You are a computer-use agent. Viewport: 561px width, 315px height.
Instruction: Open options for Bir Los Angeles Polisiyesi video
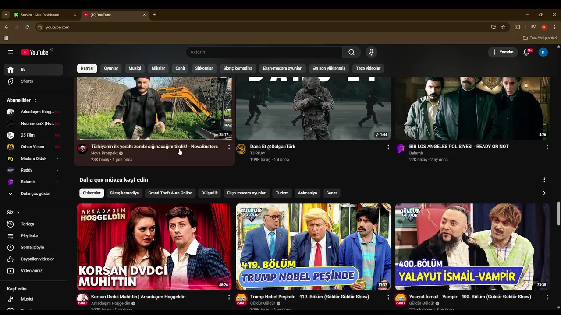click(x=547, y=147)
